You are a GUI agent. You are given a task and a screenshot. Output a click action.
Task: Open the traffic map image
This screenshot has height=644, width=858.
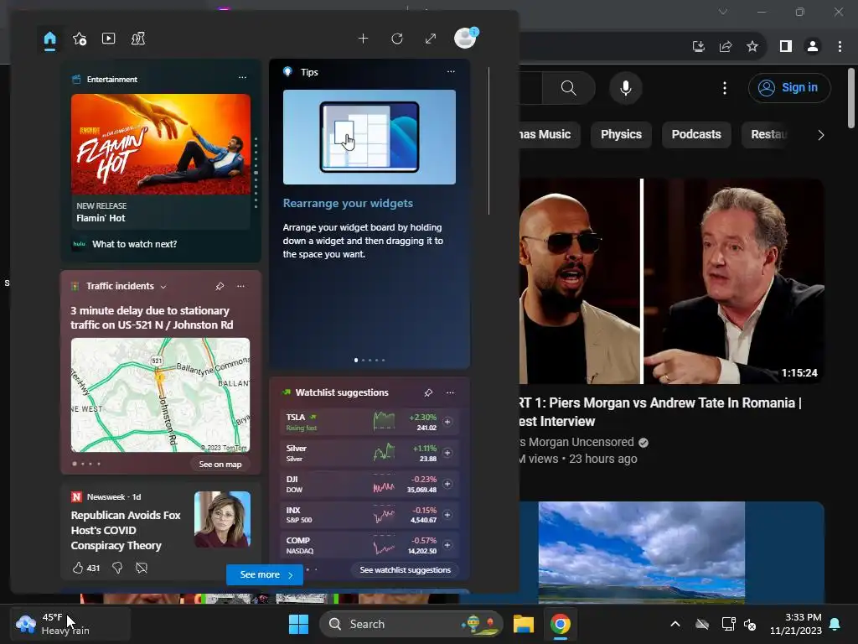(160, 395)
